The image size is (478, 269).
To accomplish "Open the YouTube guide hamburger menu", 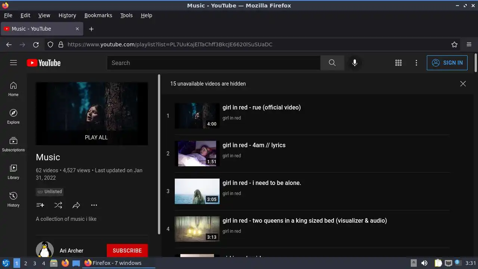I will pos(13,63).
